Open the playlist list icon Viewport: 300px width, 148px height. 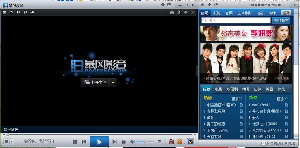[159, 142]
